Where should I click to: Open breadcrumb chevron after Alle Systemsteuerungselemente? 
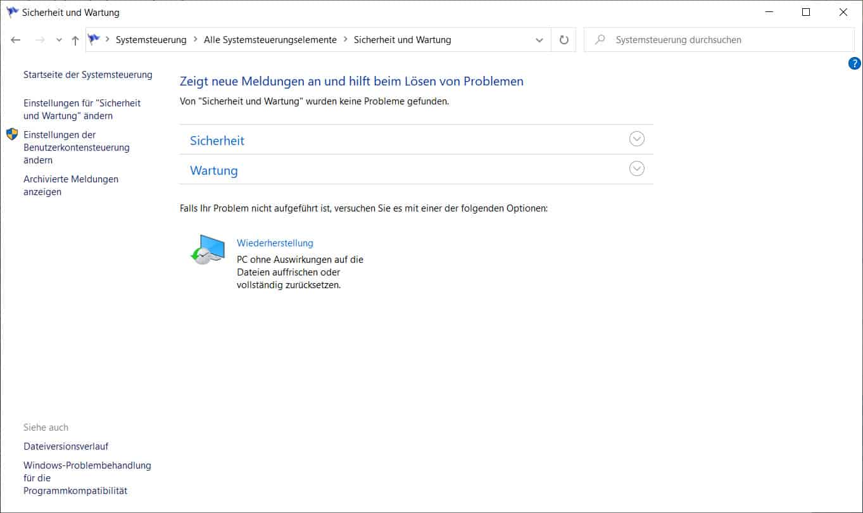tap(346, 39)
